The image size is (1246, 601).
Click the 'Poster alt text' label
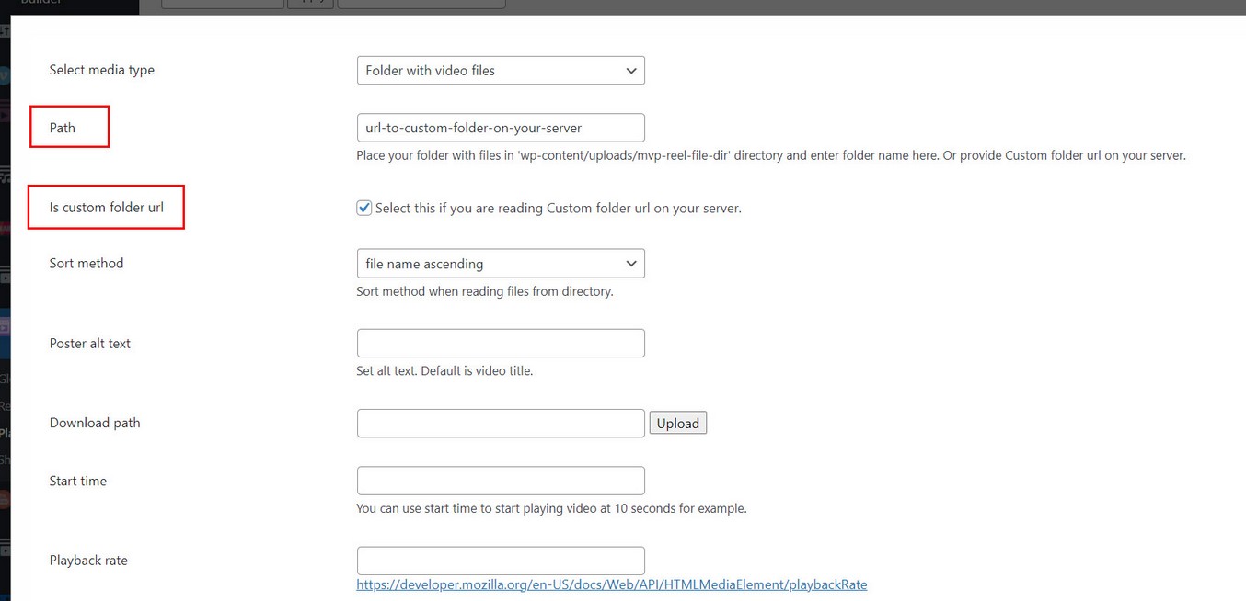pyautogui.click(x=90, y=344)
